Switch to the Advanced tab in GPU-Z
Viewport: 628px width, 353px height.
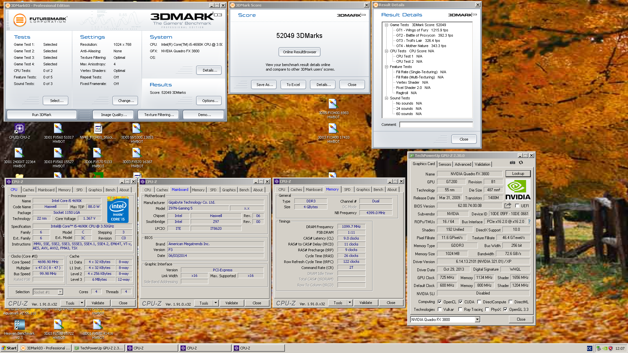(x=463, y=164)
